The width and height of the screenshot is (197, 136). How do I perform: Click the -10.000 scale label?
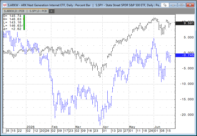click(x=187, y=84)
